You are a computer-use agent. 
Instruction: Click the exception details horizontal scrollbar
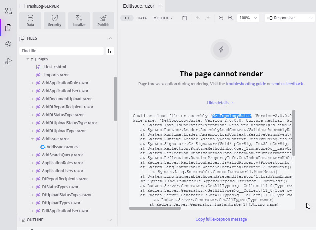155,208
